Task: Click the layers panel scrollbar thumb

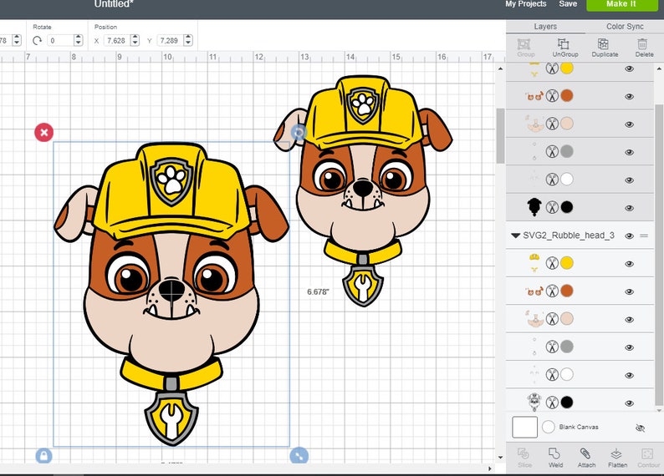Action: pos(658,254)
